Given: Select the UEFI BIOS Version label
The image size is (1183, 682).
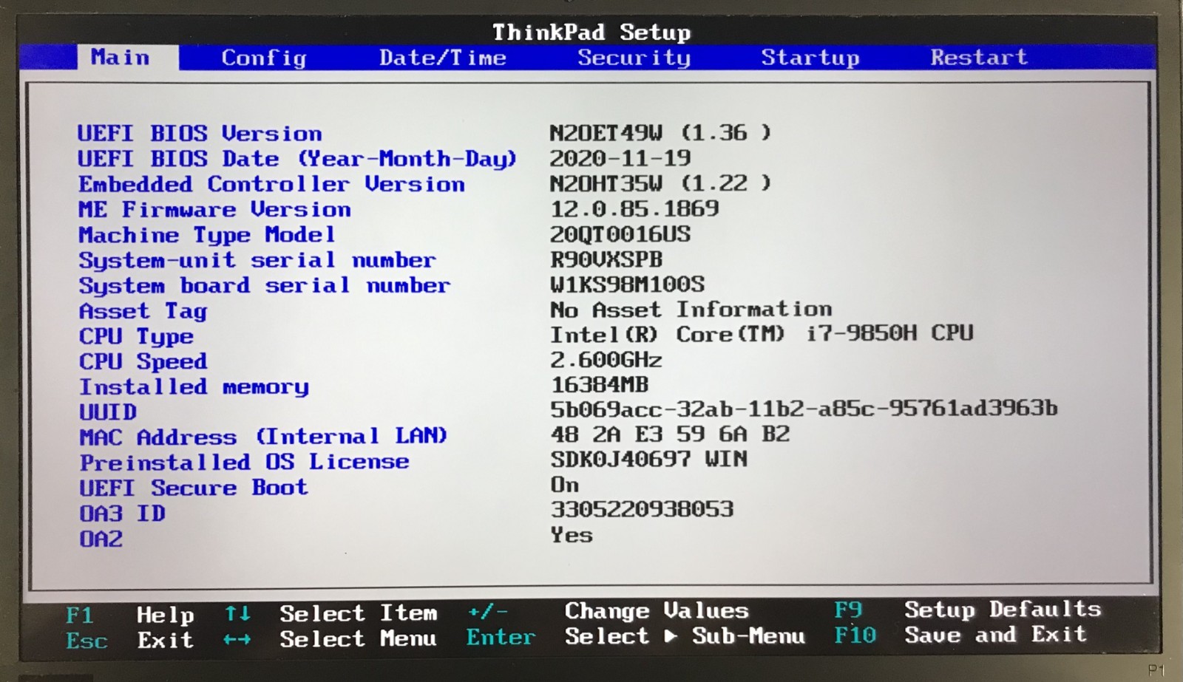Looking at the screenshot, I should (x=200, y=134).
